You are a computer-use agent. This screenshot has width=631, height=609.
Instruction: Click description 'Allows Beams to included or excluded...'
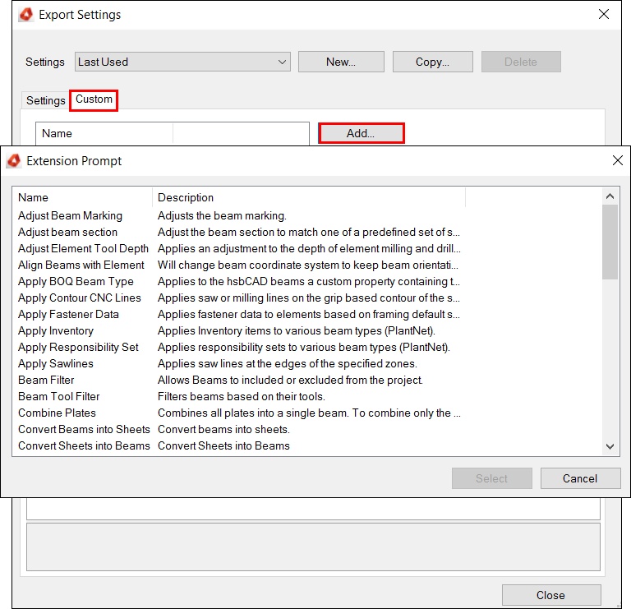click(x=290, y=380)
